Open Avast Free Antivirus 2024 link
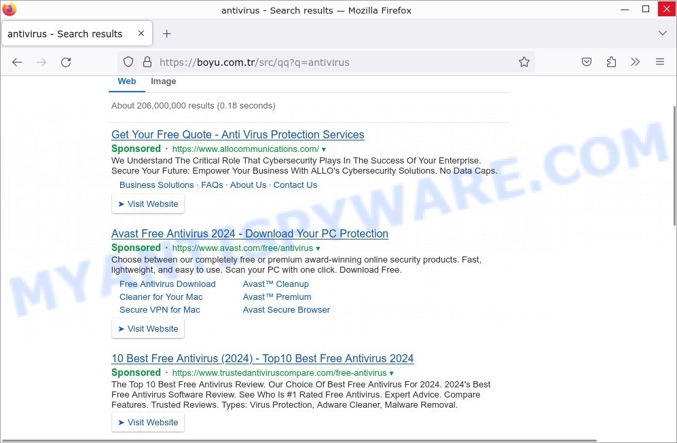677x443 pixels. [x=250, y=234]
